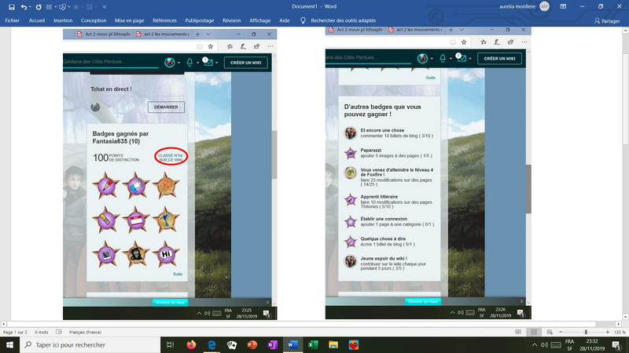Image resolution: width=629 pixels, height=353 pixels.
Task: Click the zoom slider handle
Action: tap(586, 333)
